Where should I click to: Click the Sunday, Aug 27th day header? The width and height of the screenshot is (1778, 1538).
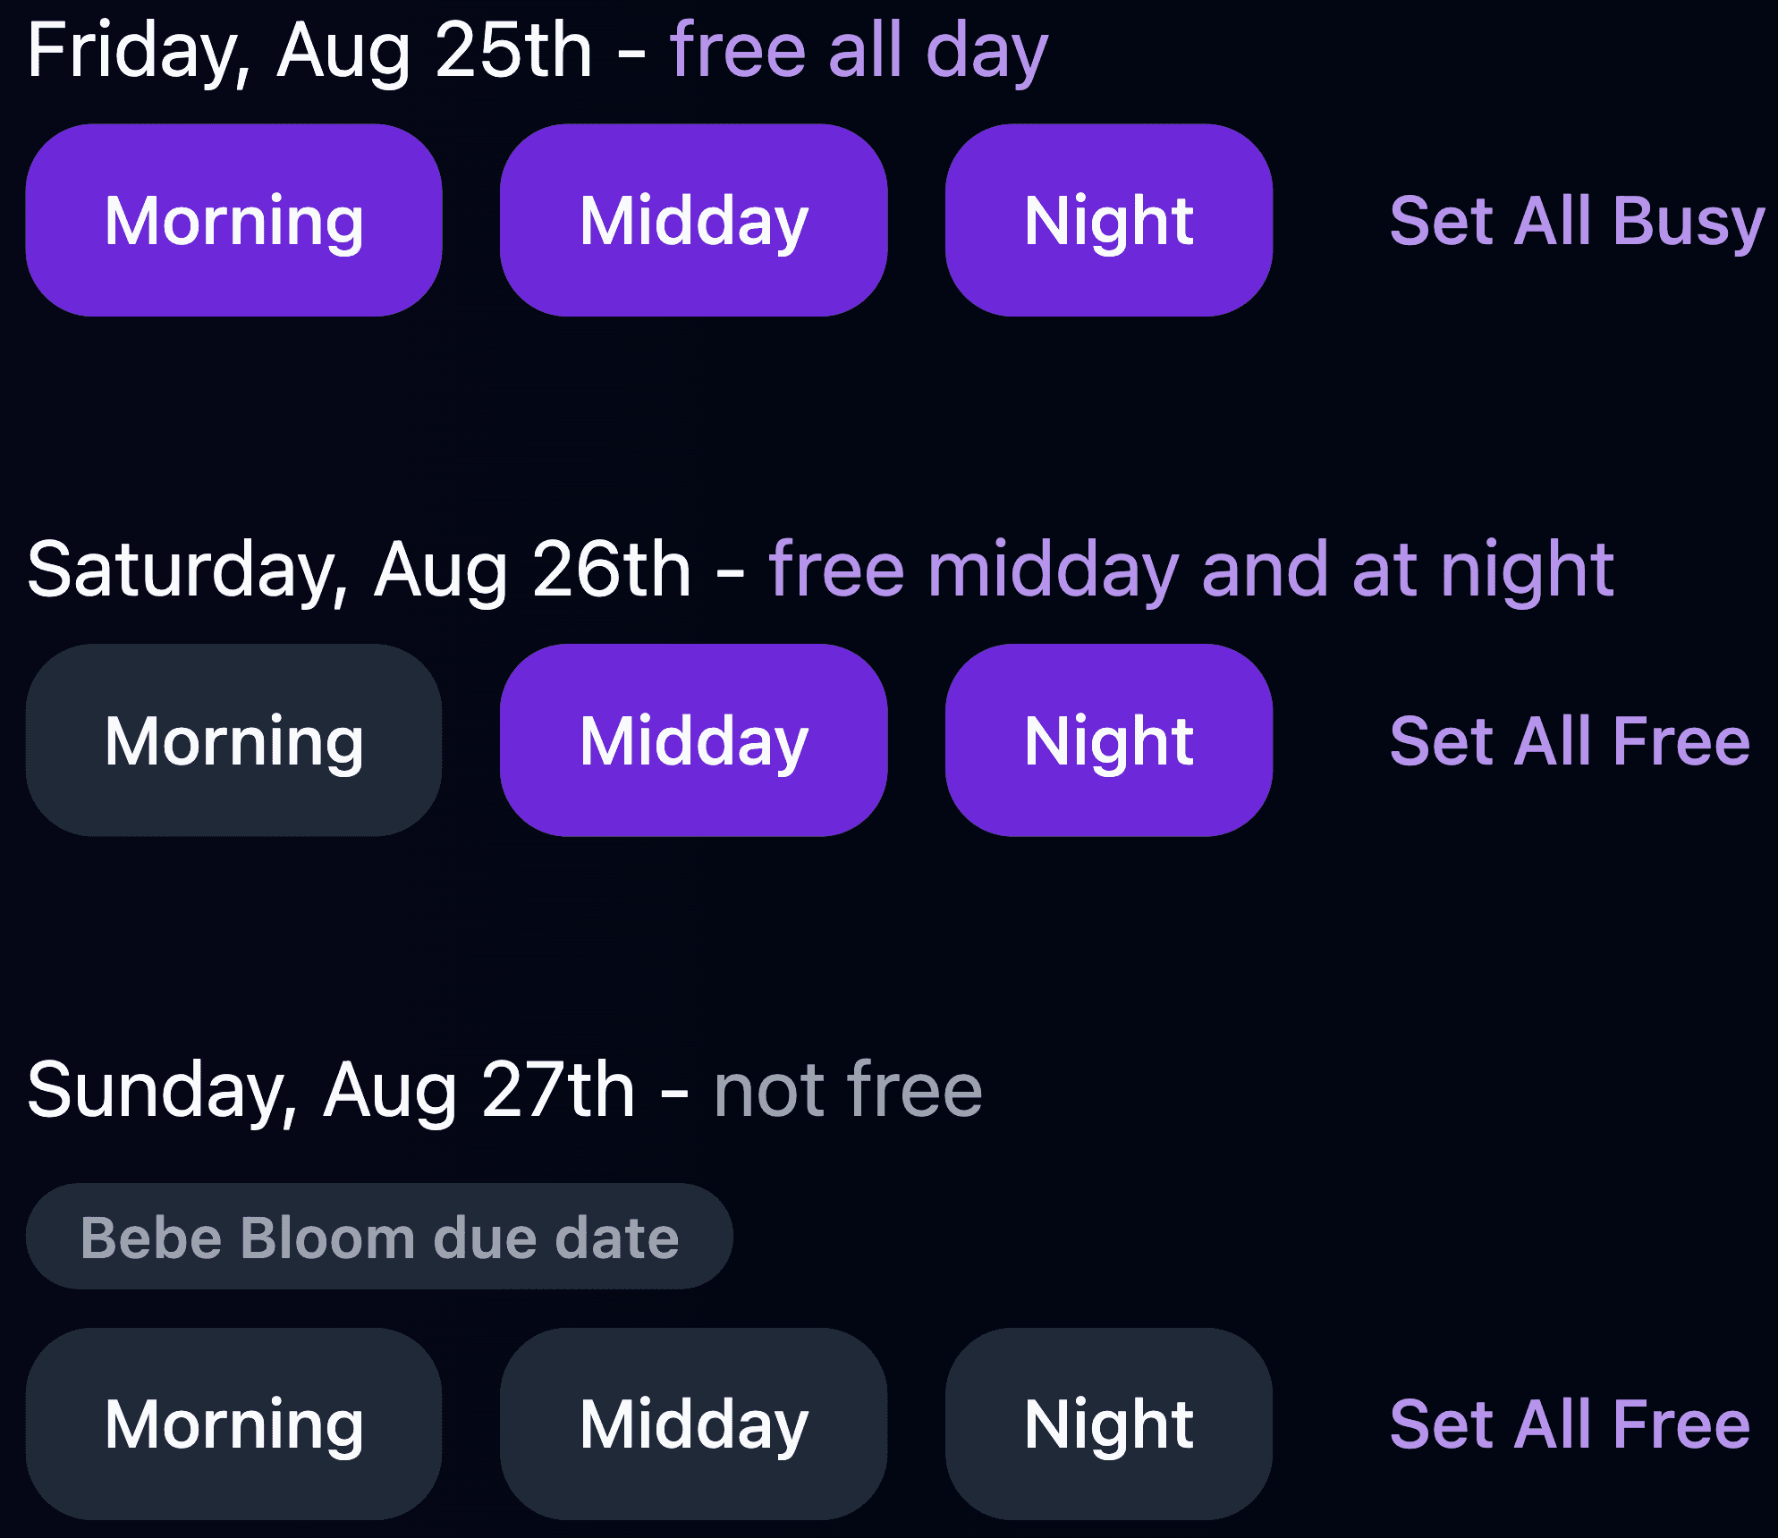click(x=331, y=1090)
